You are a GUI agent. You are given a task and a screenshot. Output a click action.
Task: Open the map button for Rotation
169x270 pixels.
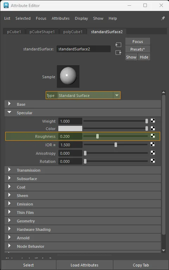[153, 161]
